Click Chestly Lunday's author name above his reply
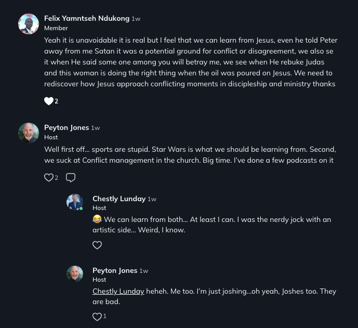 pos(119,199)
